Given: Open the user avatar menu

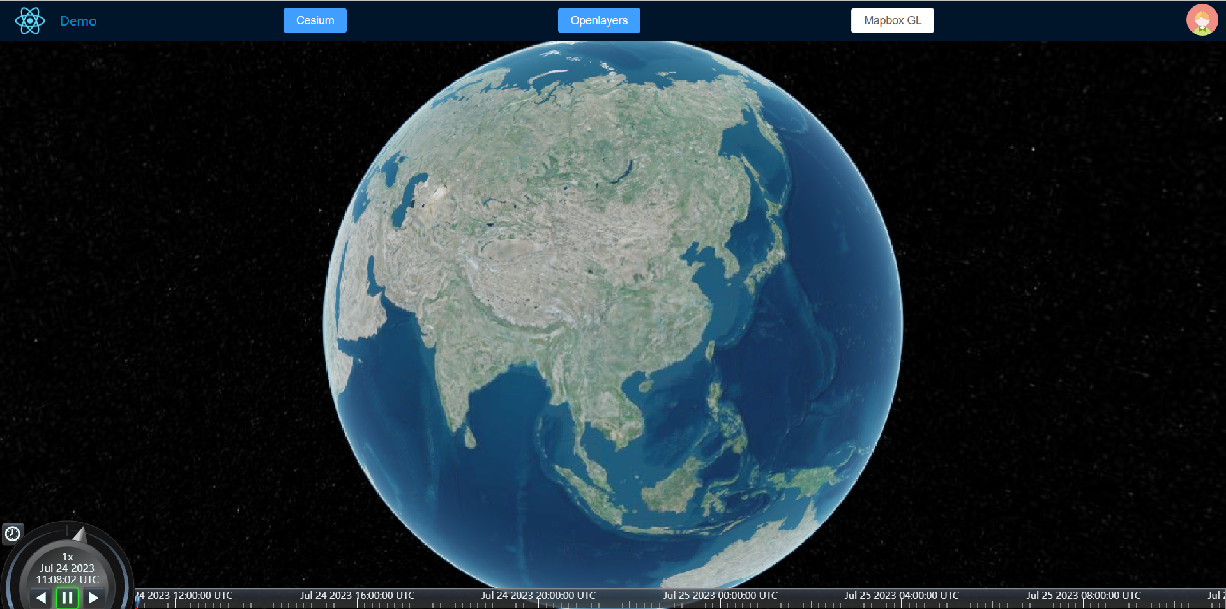Looking at the screenshot, I should [1202, 20].
